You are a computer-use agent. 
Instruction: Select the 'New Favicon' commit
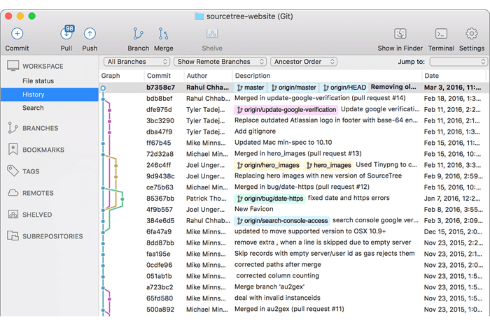click(294, 209)
